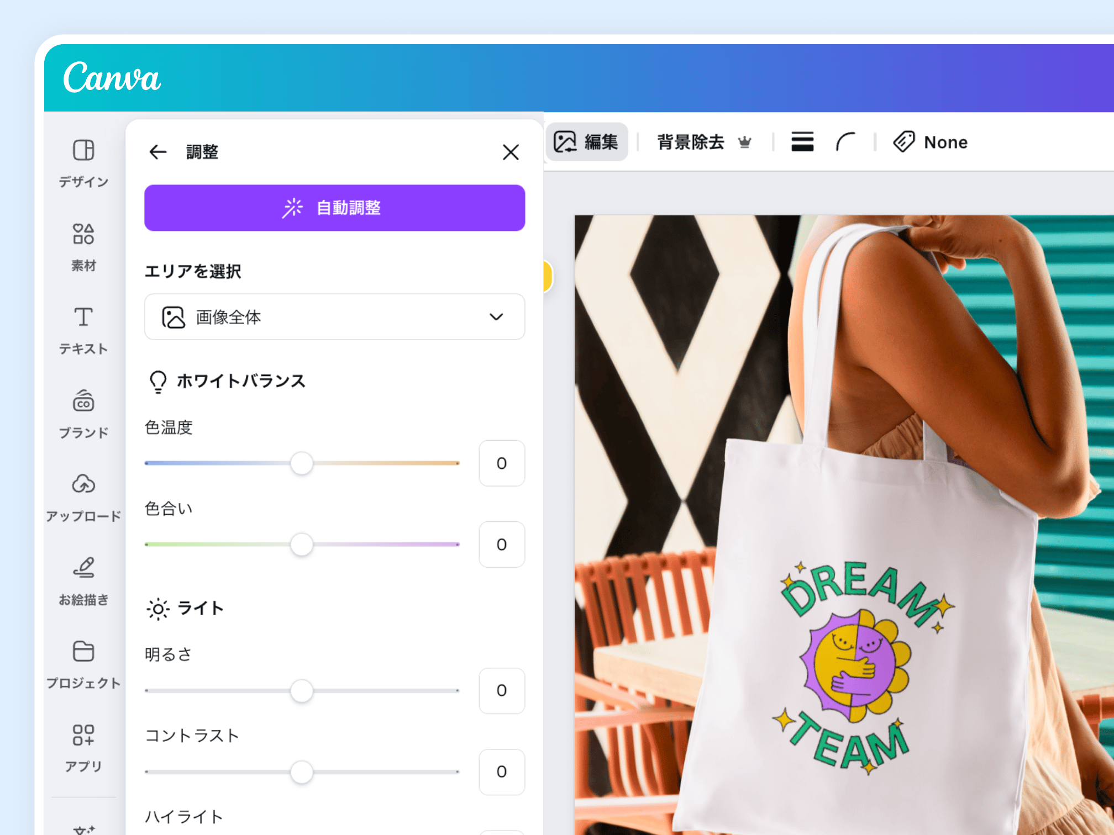Close the 調整 adjustment panel
Image resolution: width=1114 pixels, height=835 pixels.
(511, 152)
